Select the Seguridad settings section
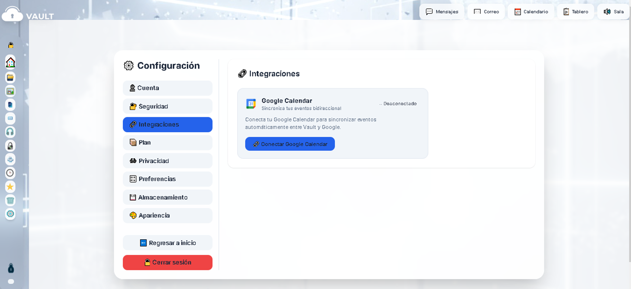Image resolution: width=631 pixels, height=289 pixels. point(168,106)
